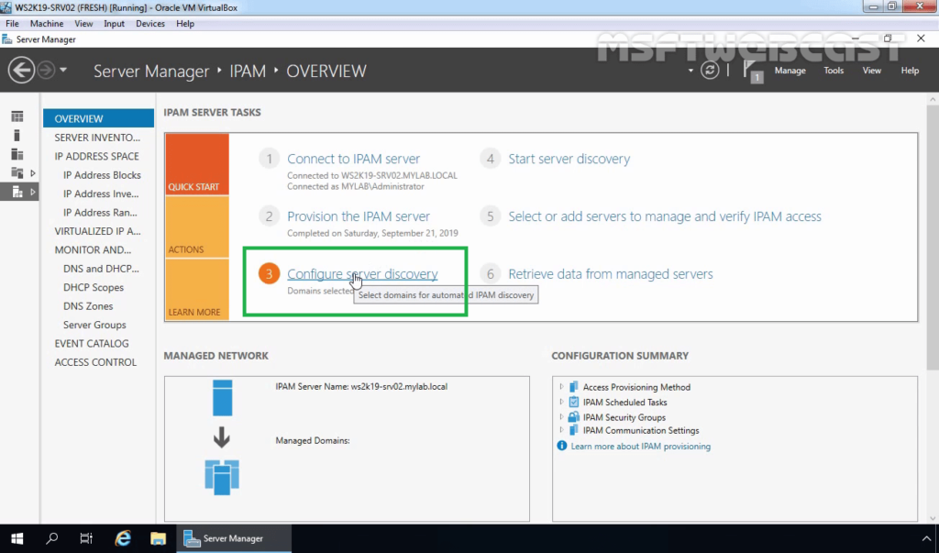This screenshot has height=553, width=939.
Task: Open IP Address Range Groups item
Action: point(100,212)
